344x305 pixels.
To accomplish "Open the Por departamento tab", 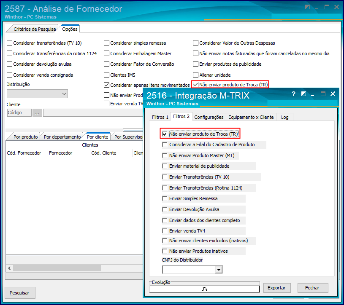I will coord(62,136).
